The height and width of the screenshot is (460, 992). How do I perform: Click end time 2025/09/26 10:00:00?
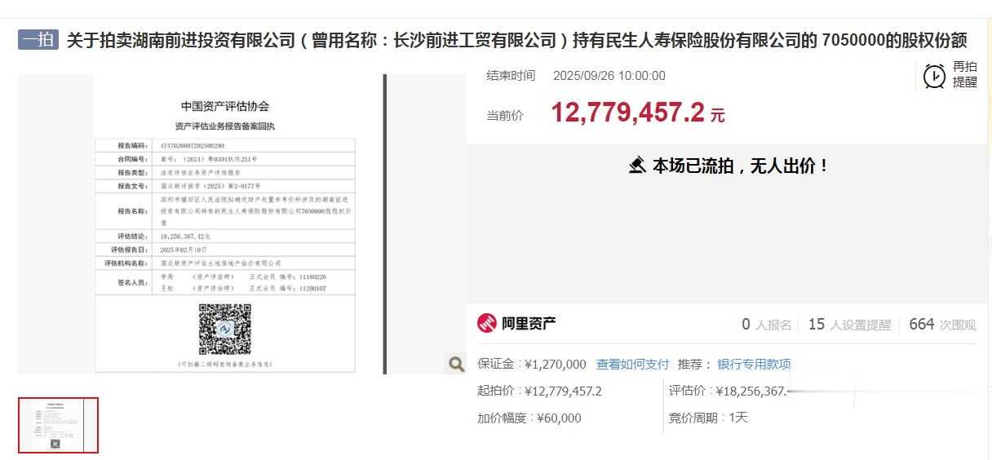coord(609,76)
